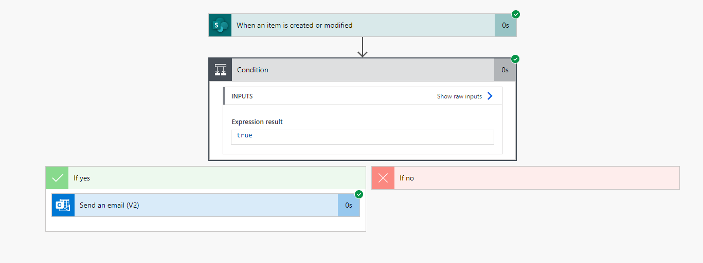Click the 0s duration on the trigger step
The height and width of the screenshot is (263, 703).
506,25
